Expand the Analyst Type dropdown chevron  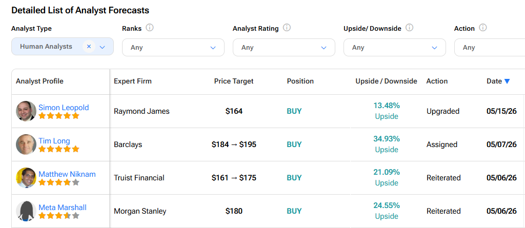pos(103,47)
